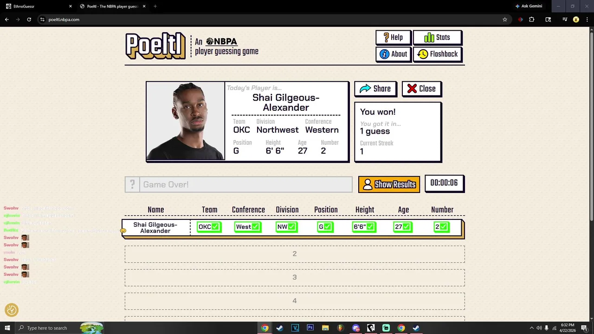This screenshot has height=334, width=594.
Task: Open the Windows Start menu
Action: click(7, 328)
